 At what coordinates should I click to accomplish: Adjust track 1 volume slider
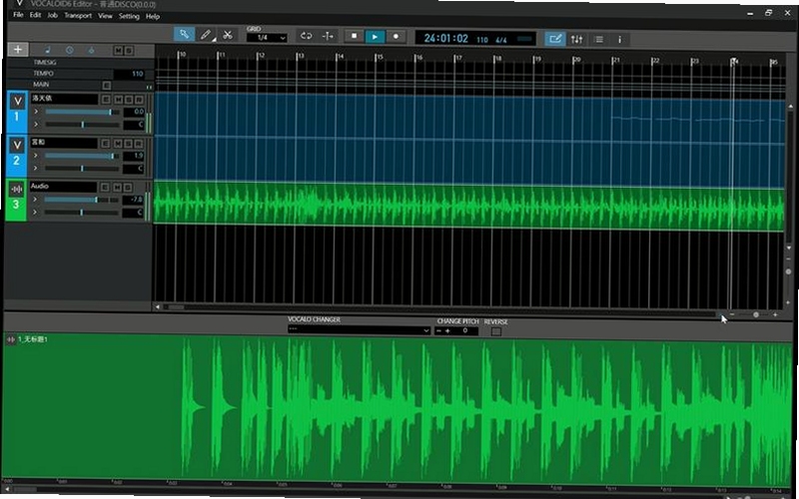82,112
